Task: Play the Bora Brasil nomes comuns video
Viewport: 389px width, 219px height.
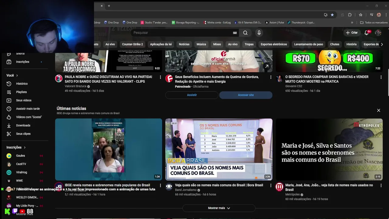Action: [x=219, y=149]
